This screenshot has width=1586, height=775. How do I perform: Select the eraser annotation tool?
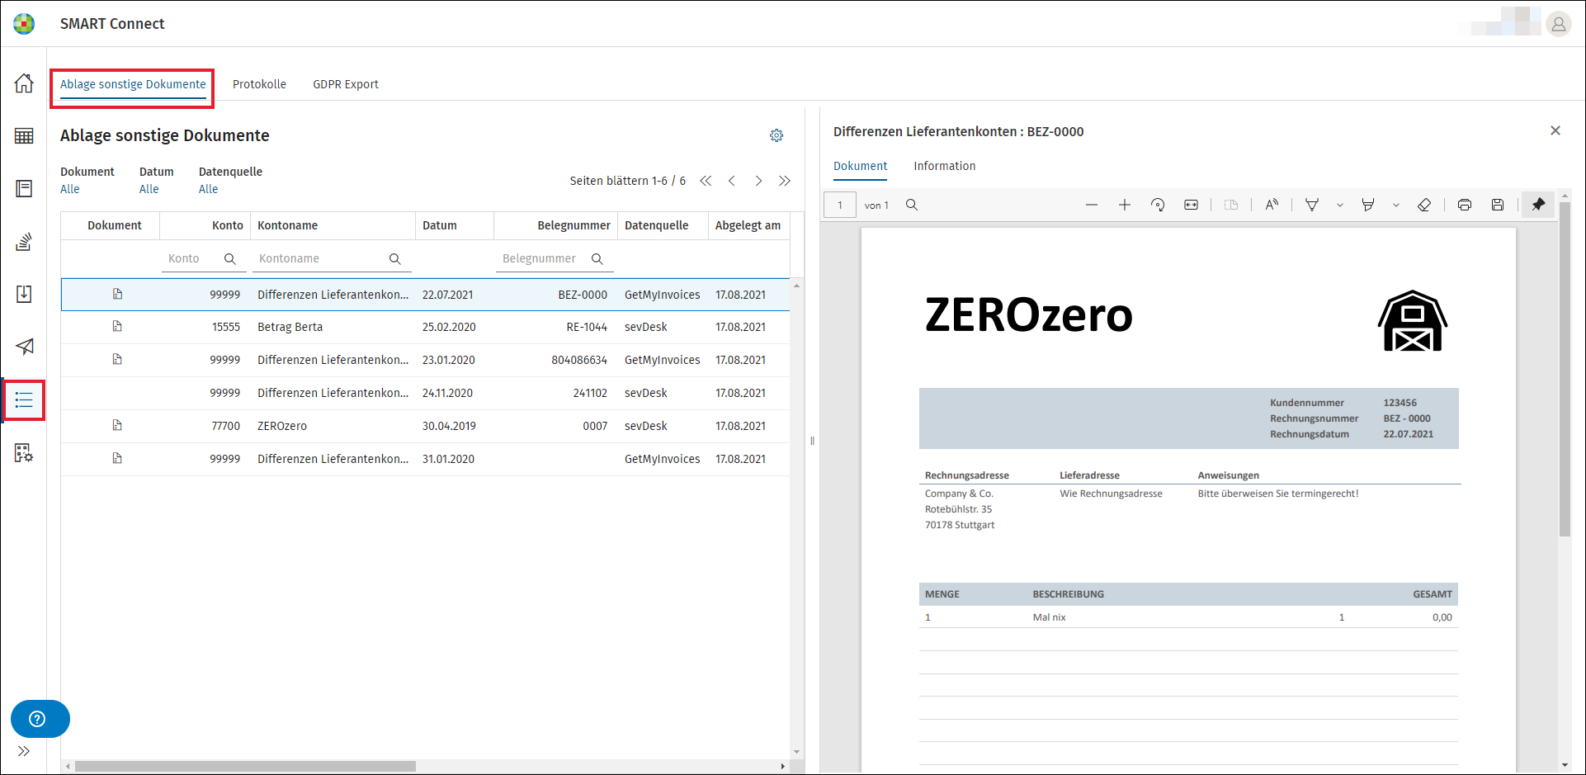click(1424, 205)
